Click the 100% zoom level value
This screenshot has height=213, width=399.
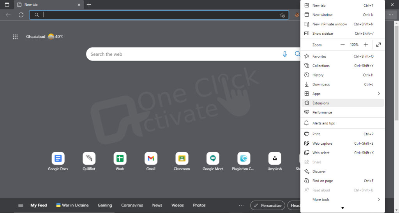click(x=354, y=44)
